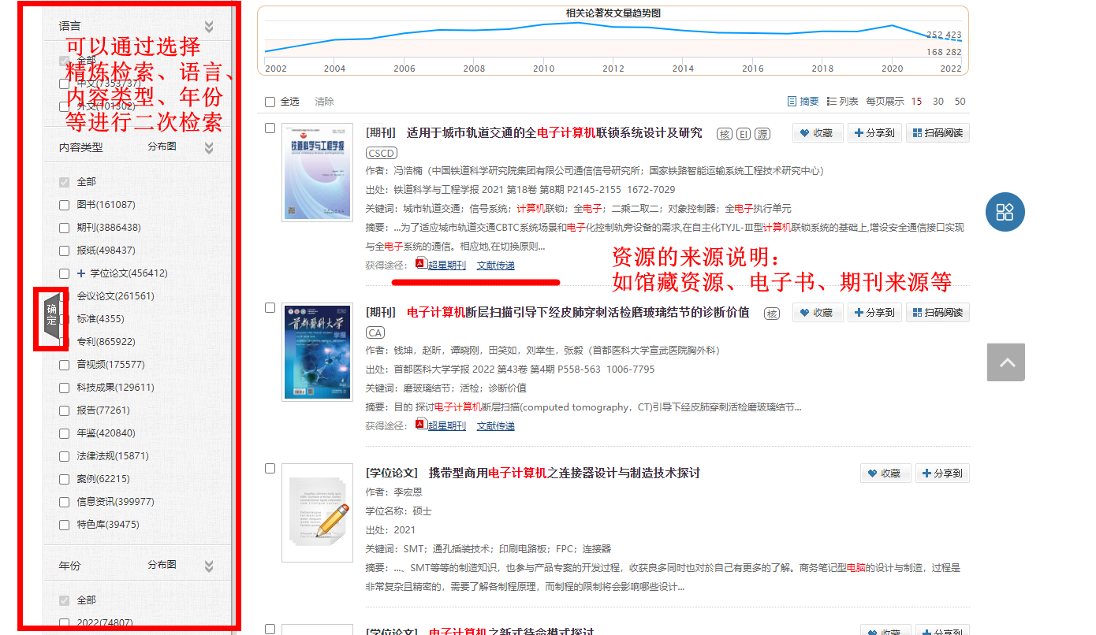
Task: Collapse the 语言 language section chevron
Action: (x=209, y=24)
